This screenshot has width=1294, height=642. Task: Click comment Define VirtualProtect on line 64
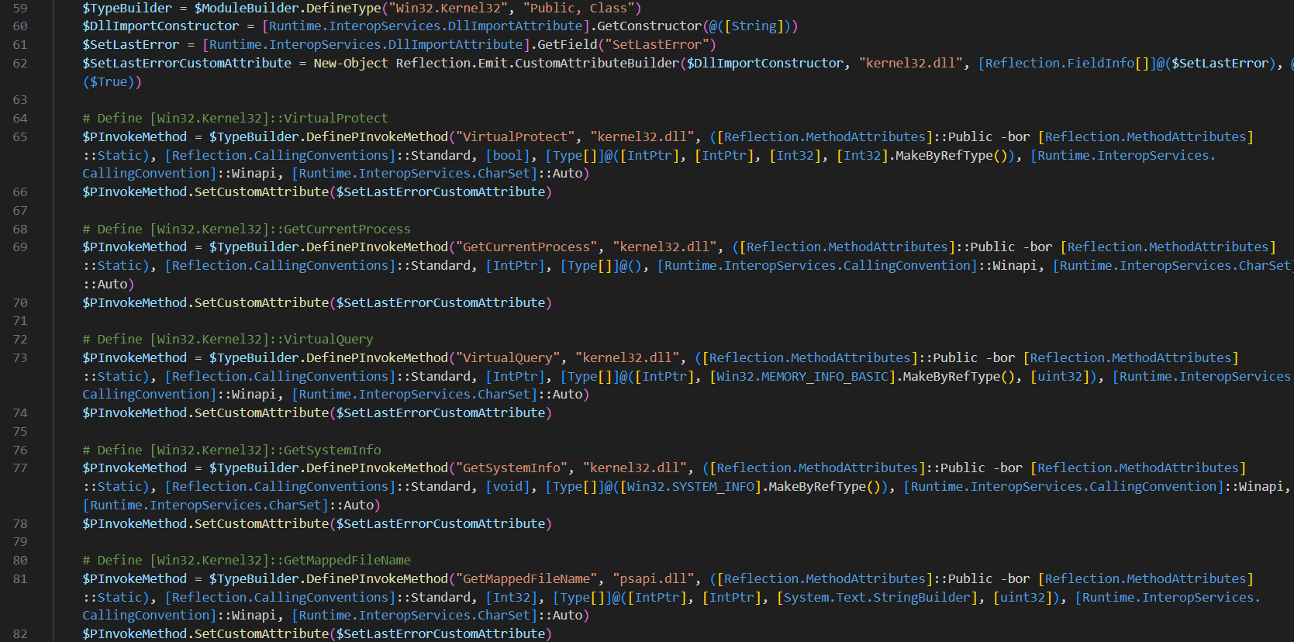coord(235,118)
